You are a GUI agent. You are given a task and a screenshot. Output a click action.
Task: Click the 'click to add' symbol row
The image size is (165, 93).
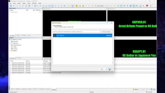coord(25,12)
